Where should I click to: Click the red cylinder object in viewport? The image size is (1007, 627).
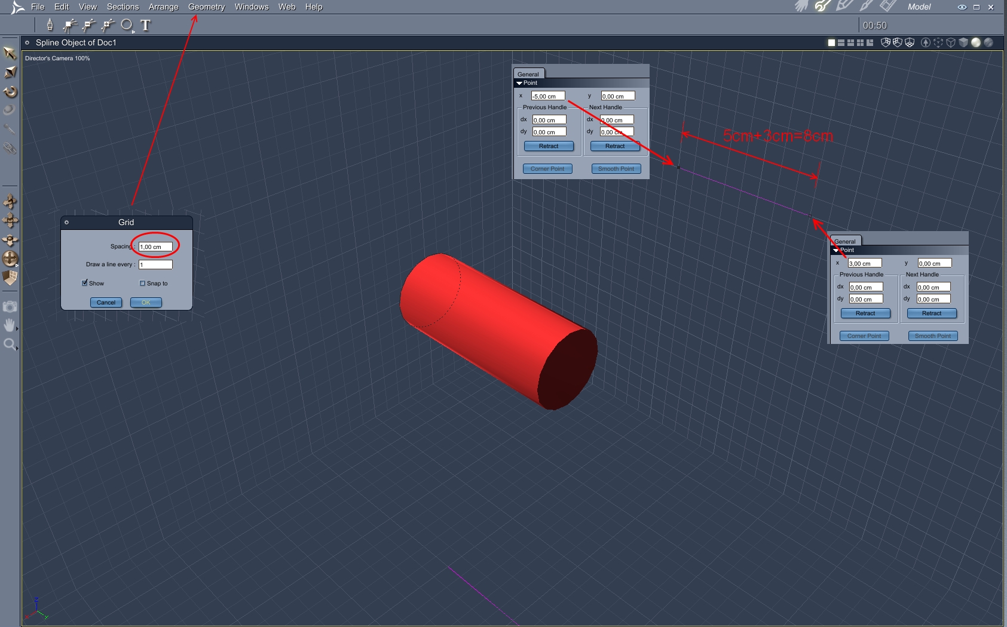498,331
